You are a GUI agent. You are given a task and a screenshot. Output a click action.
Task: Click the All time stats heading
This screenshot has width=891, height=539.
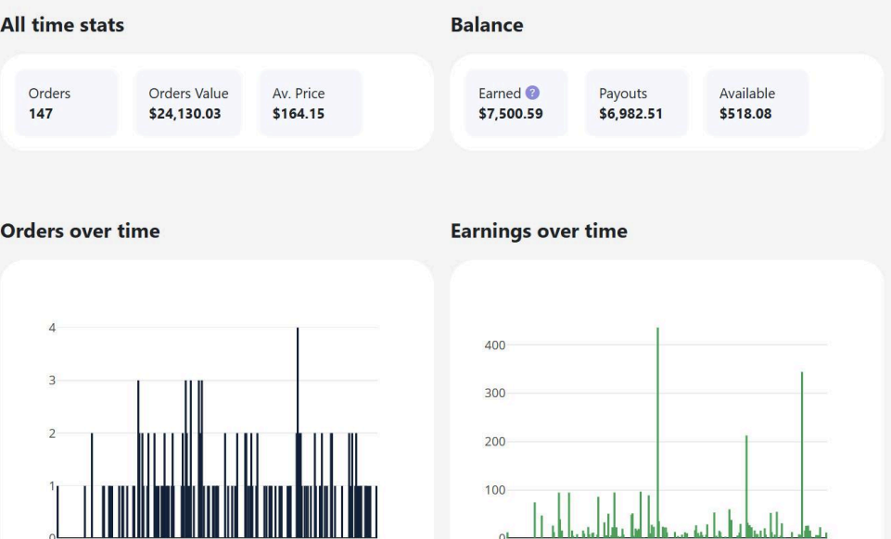pos(62,26)
